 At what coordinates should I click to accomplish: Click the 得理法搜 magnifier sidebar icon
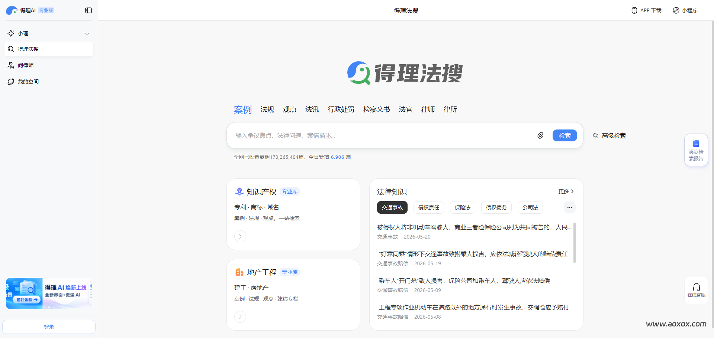pos(11,49)
